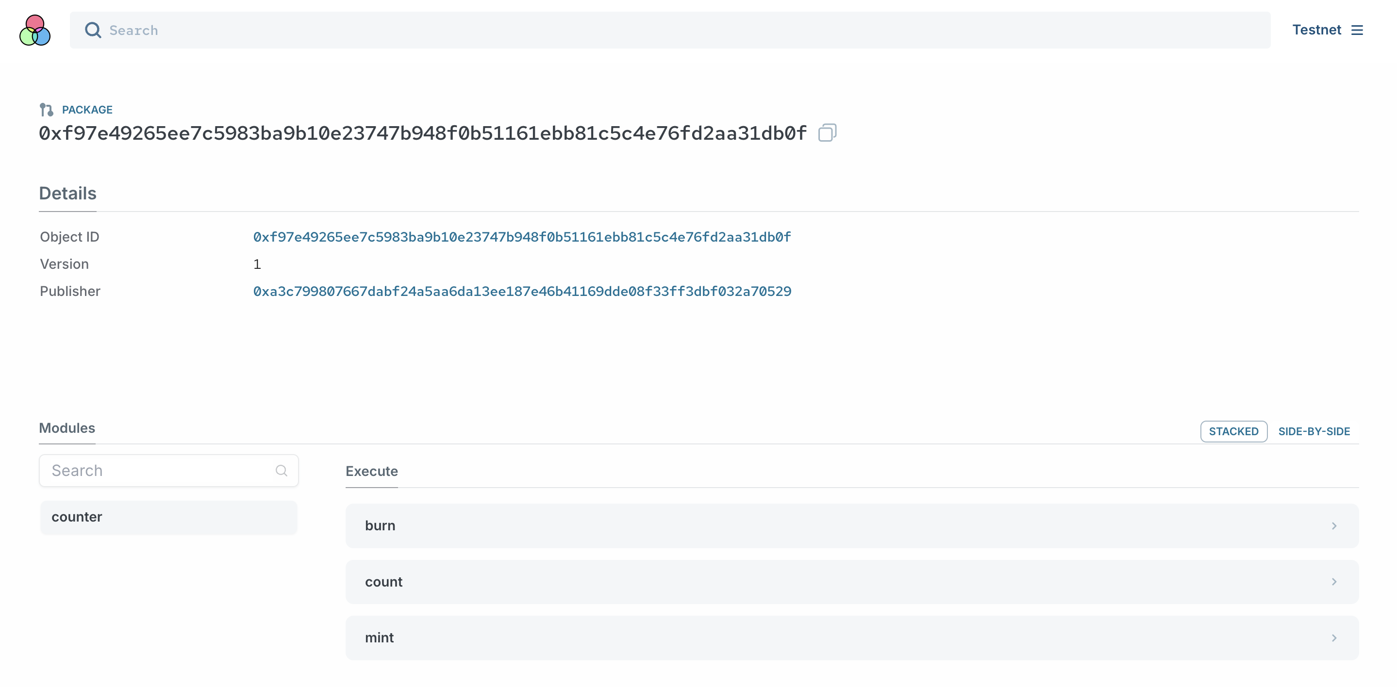Click the copy icon next to package address
Image resolution: width=1397 pixels, height=687 pixels.
coord(826,133)
